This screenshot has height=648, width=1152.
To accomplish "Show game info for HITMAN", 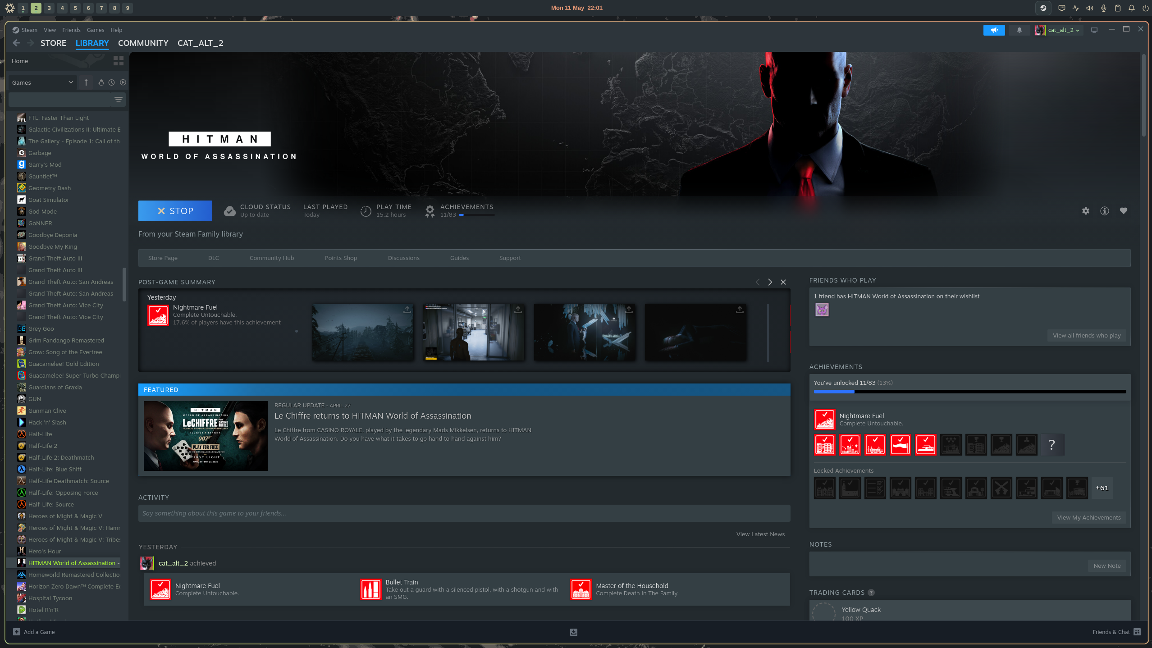I will 1105,211.
